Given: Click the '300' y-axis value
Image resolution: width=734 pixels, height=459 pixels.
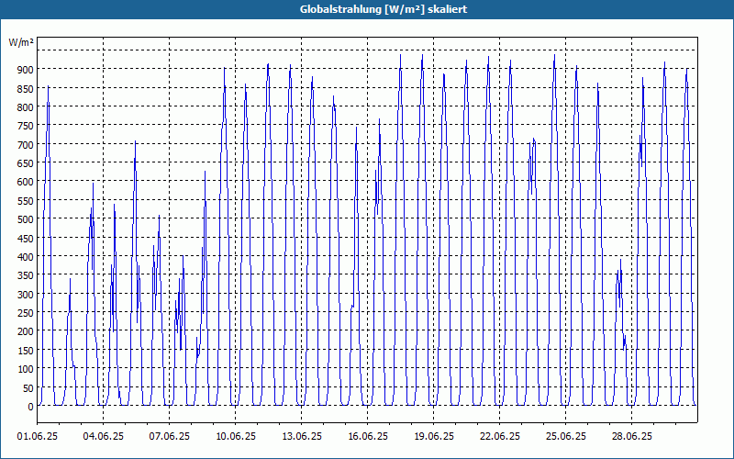Looking at the screenshot, I should pos(26,294).
